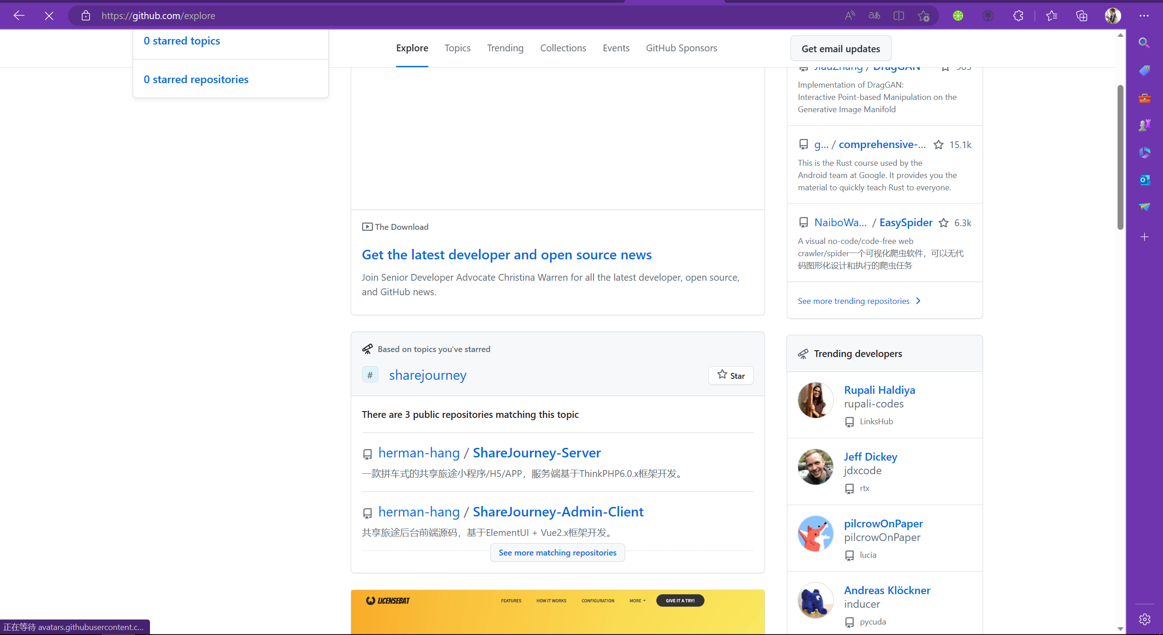Star the comprehensive-rust repository
1163x635 pixels.
point(939,144)
